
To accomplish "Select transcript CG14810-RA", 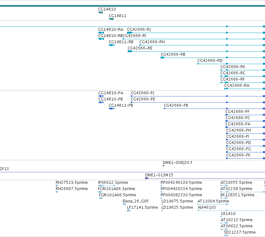I will (111, 30).
